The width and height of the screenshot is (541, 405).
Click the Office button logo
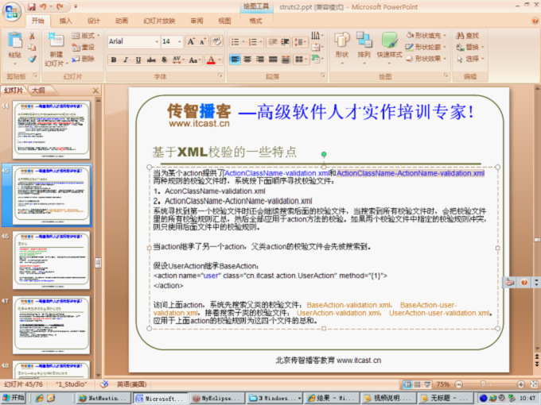pos(12,12)
